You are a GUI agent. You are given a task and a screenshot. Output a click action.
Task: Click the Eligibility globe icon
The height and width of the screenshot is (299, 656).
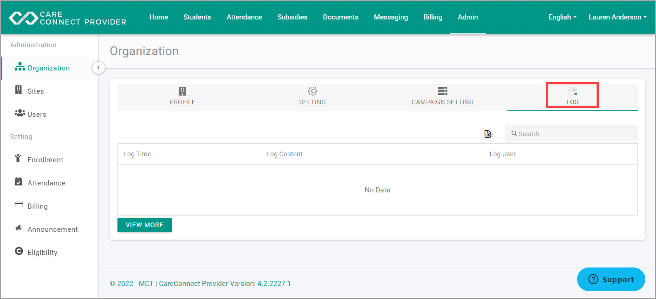pyautogui.click(x=18, y=252)
